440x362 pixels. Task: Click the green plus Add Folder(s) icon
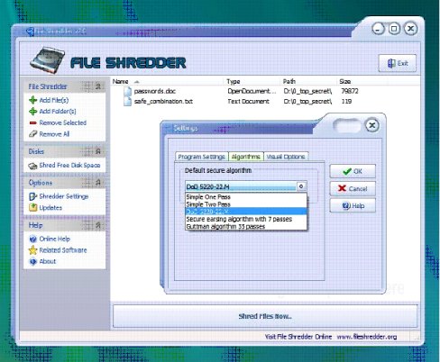point(32,112)
